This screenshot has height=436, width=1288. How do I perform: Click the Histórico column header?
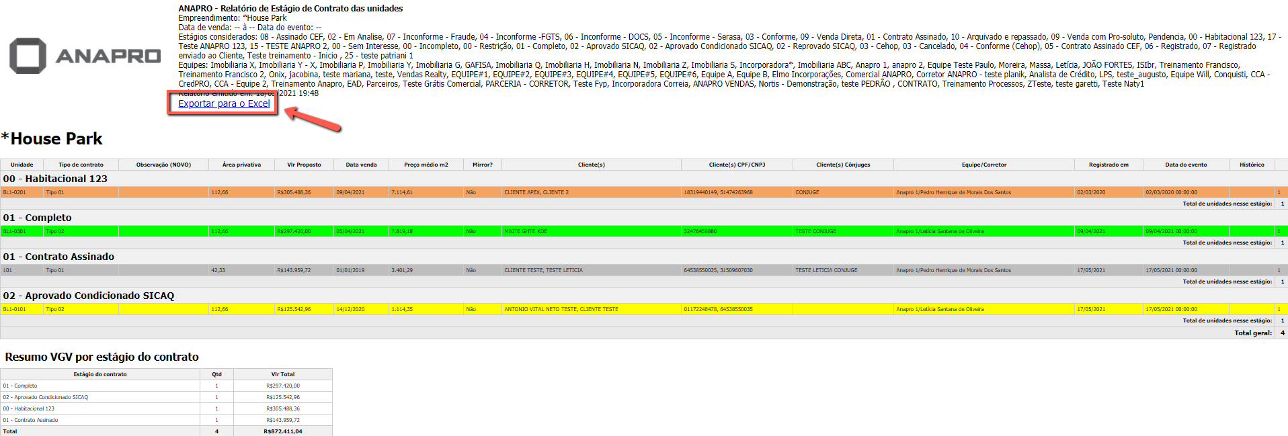pyautogui.click(x=1252, y=165)
